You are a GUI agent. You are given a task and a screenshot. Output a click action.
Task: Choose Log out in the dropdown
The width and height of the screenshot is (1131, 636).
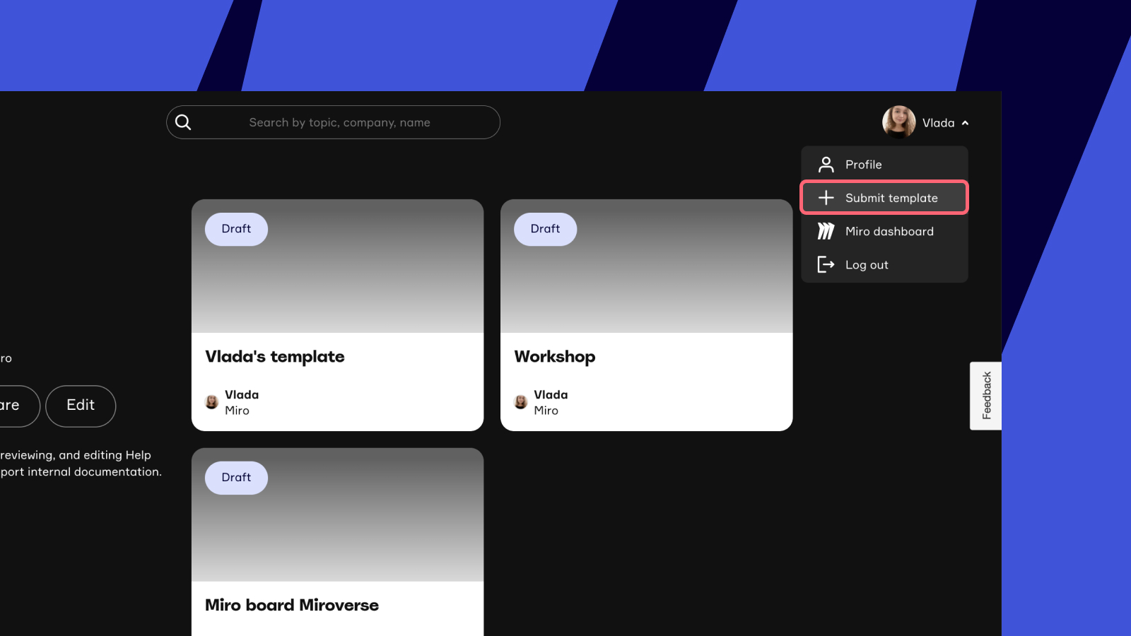867,265
